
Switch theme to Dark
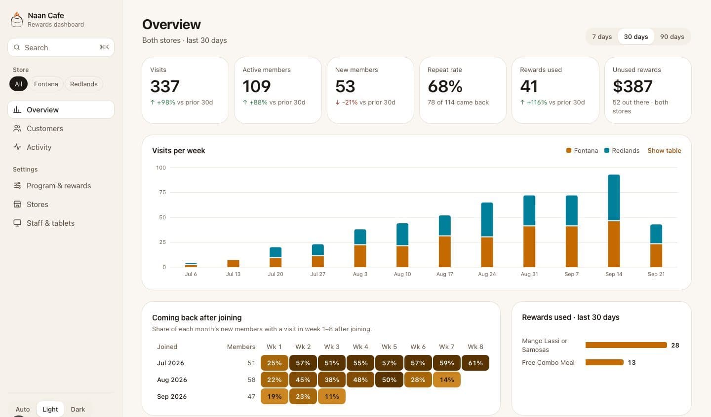pyautogui.click(x=78, y=409)
